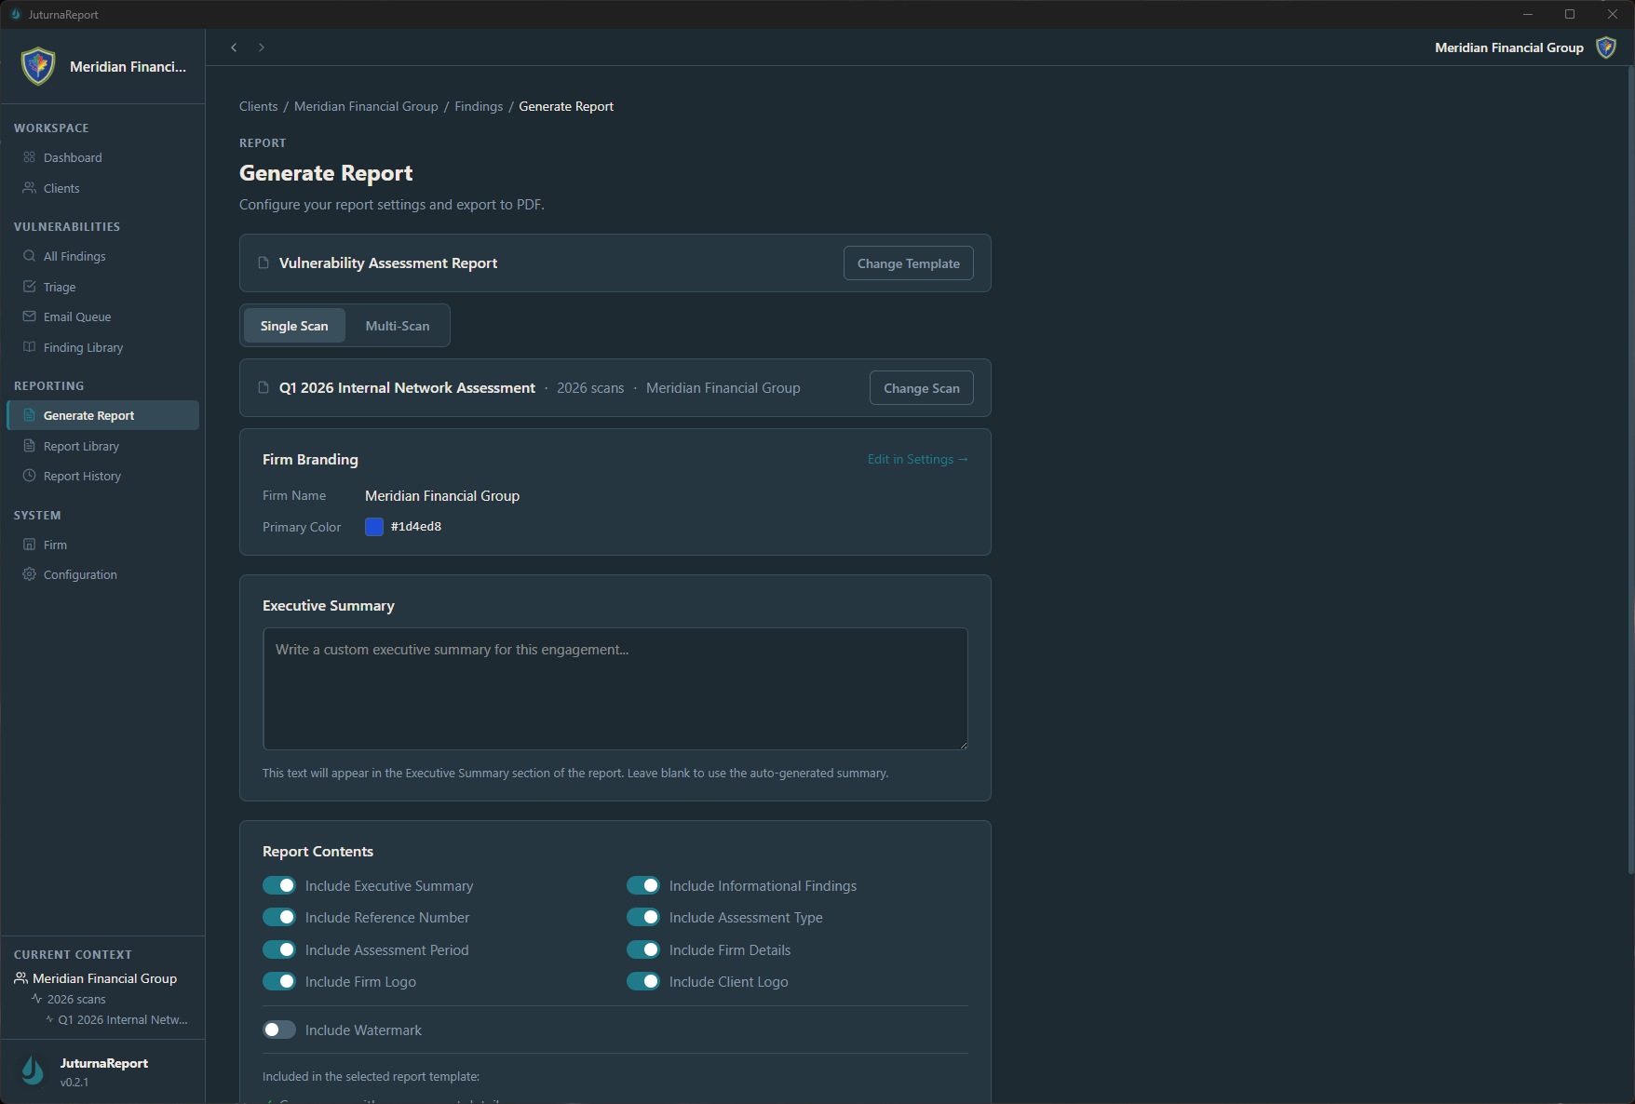Click the primary color swatch #1d4ed8
This screenshot has height=1104, width=1635.
click(x=373, y=526)
